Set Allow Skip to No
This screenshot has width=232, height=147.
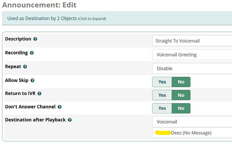click(x=181, y=82)
